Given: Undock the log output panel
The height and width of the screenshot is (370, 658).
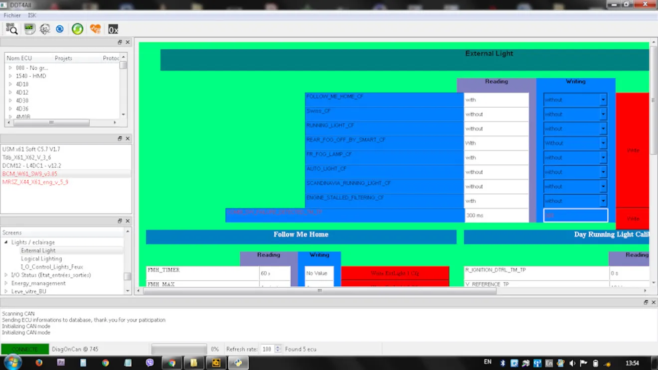Looking at the screenshot, I should [x=646, y=302].
